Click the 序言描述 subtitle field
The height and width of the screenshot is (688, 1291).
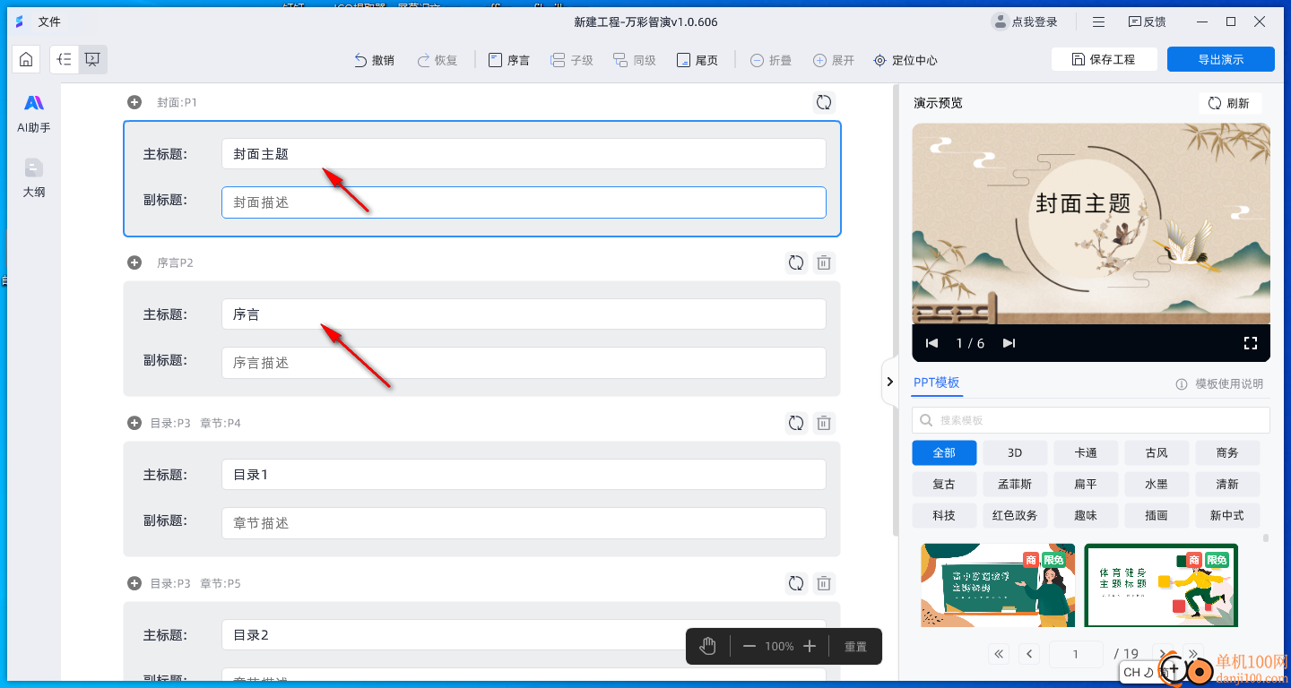pyautogui.click(x=524, y=363)
